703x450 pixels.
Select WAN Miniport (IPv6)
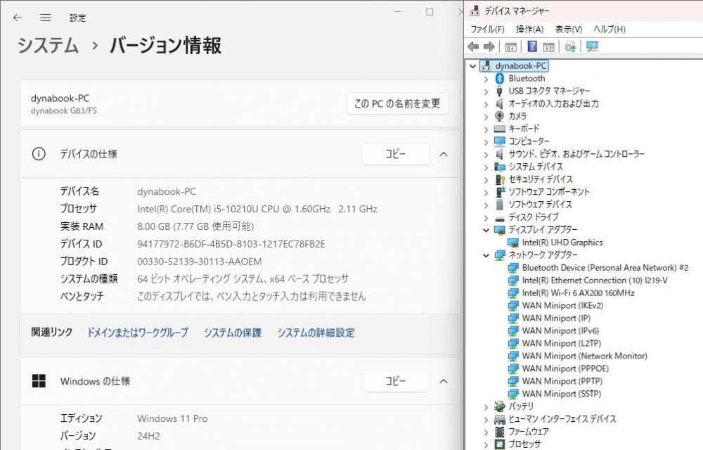pyautogui.click(x=560, y=330)
